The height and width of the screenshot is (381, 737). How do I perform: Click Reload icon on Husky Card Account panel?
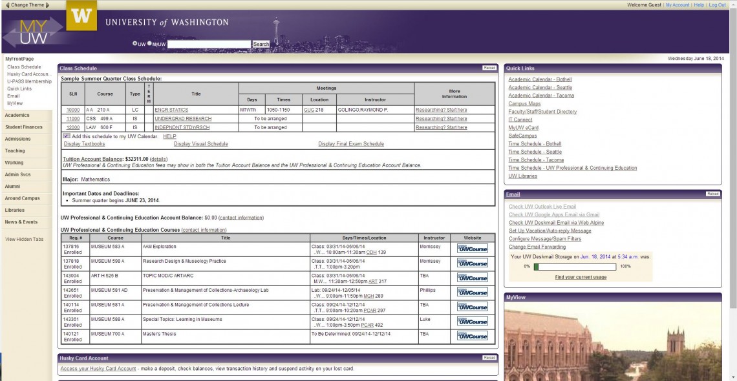[x=489, y=358]
